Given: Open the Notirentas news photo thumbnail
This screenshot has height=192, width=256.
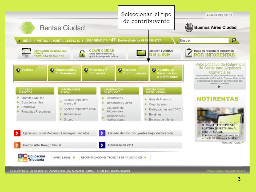Looking at the screenshot, I should [220, 123].
